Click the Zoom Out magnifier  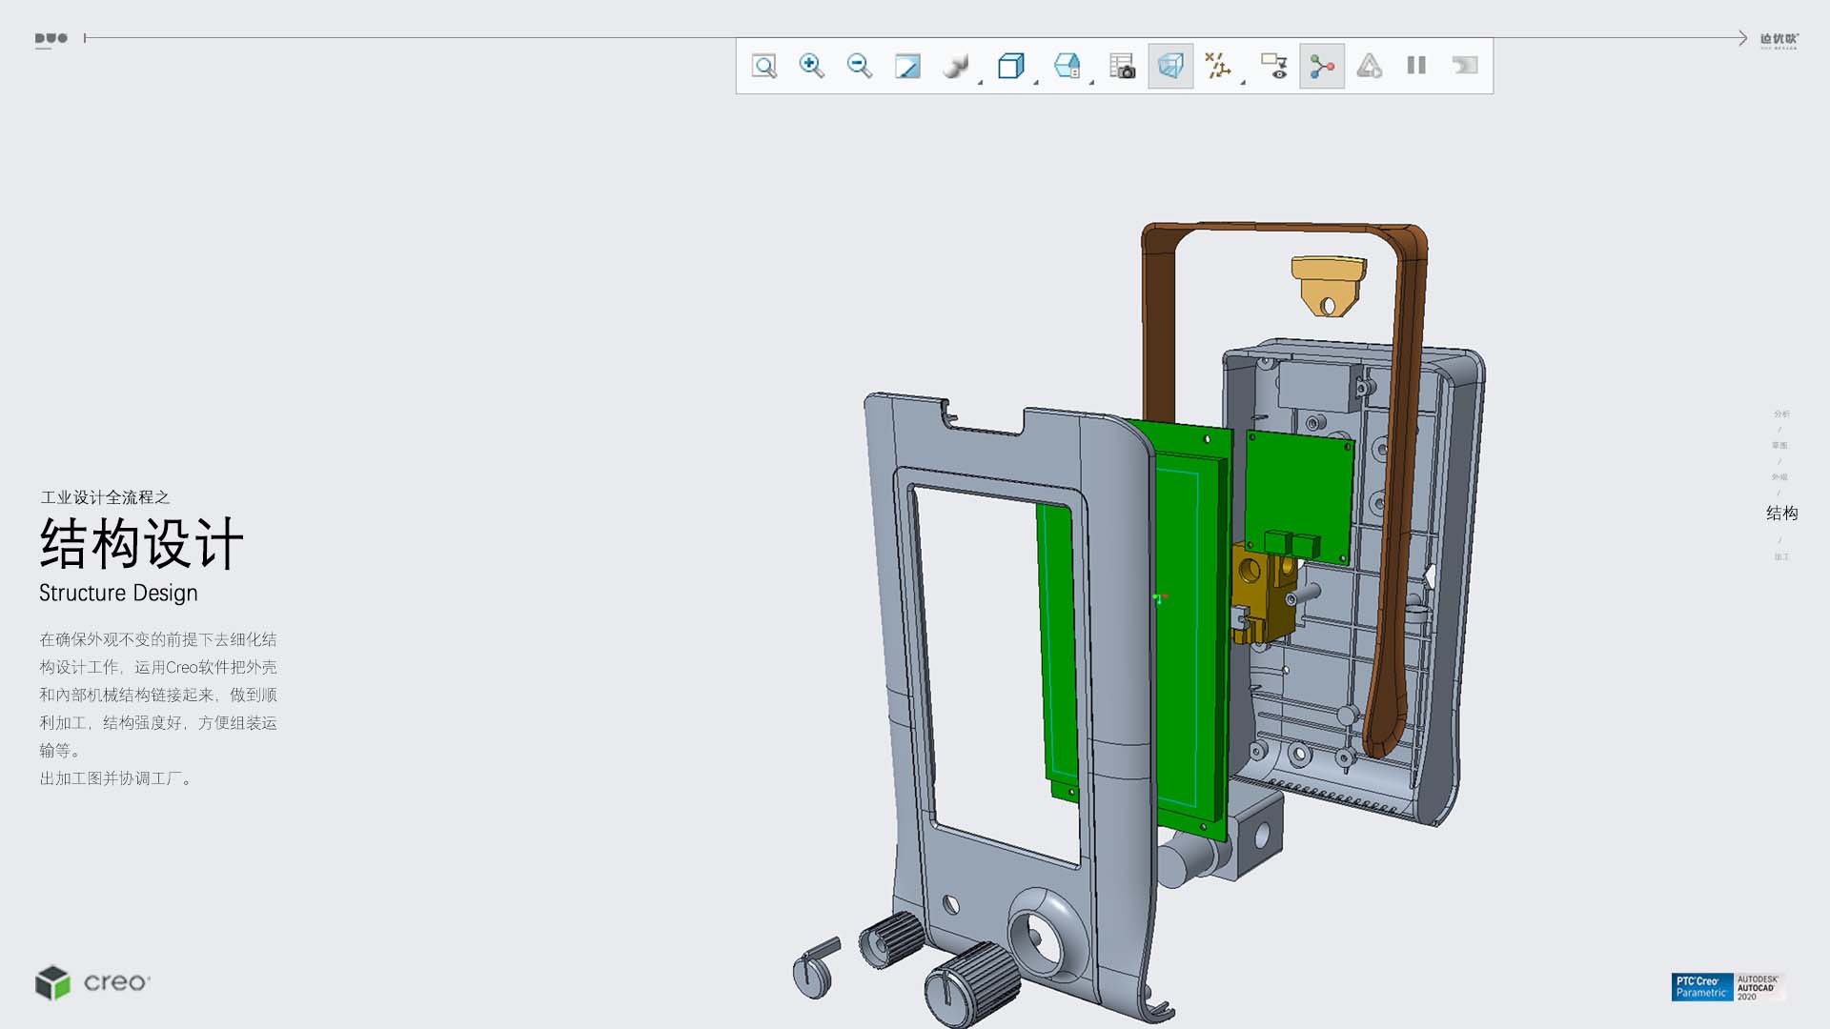pos(860,66)
